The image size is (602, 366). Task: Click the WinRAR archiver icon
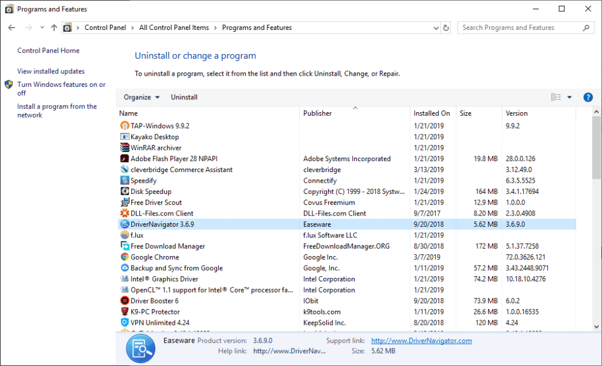tap(125, 147)
